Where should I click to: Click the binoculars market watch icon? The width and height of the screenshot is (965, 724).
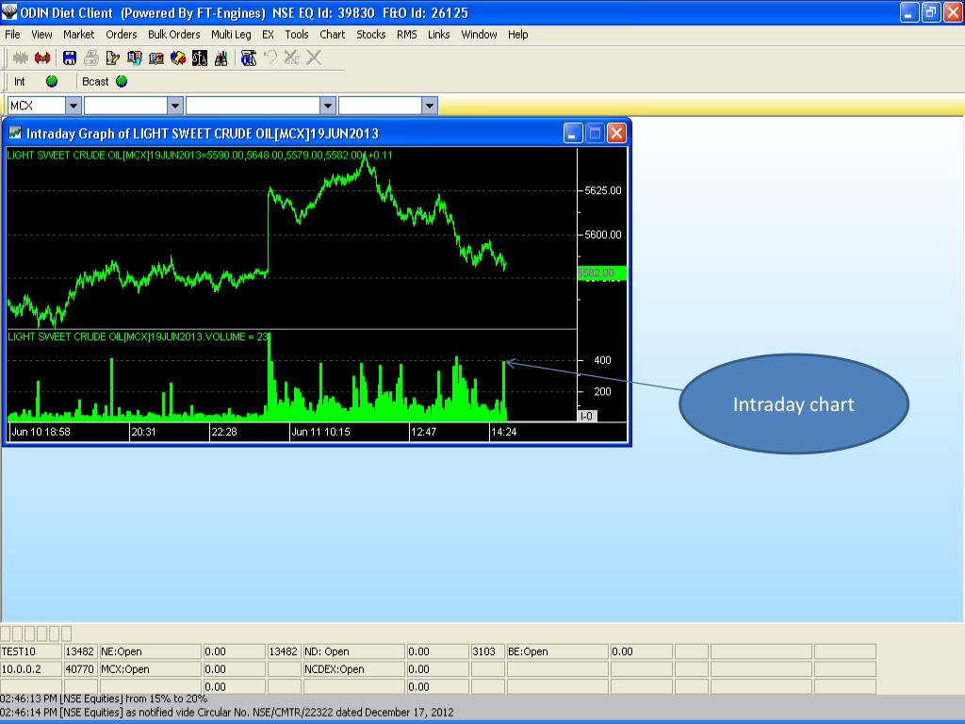pos(221,58)
